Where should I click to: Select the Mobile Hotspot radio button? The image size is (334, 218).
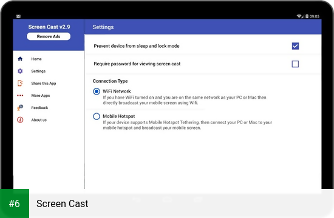pos(97,116)
